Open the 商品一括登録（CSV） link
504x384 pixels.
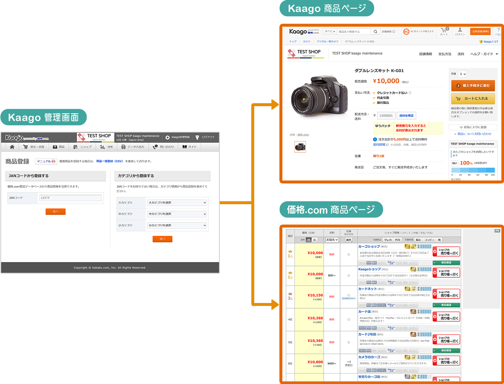click(x=110, y=161)
